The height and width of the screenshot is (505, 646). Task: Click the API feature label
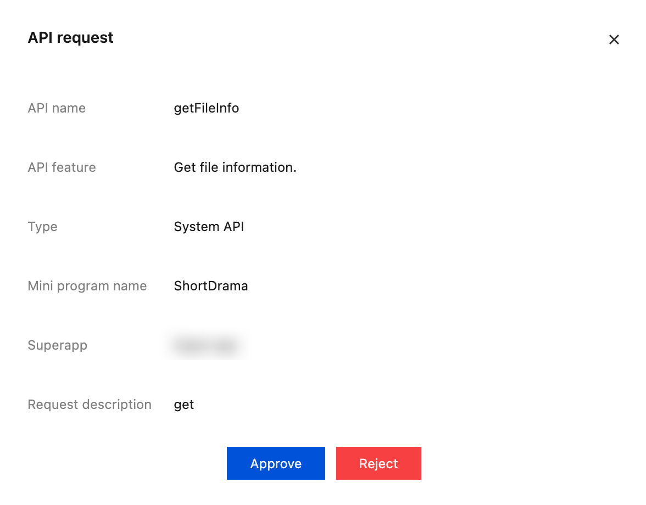click(x=62, y=167)
